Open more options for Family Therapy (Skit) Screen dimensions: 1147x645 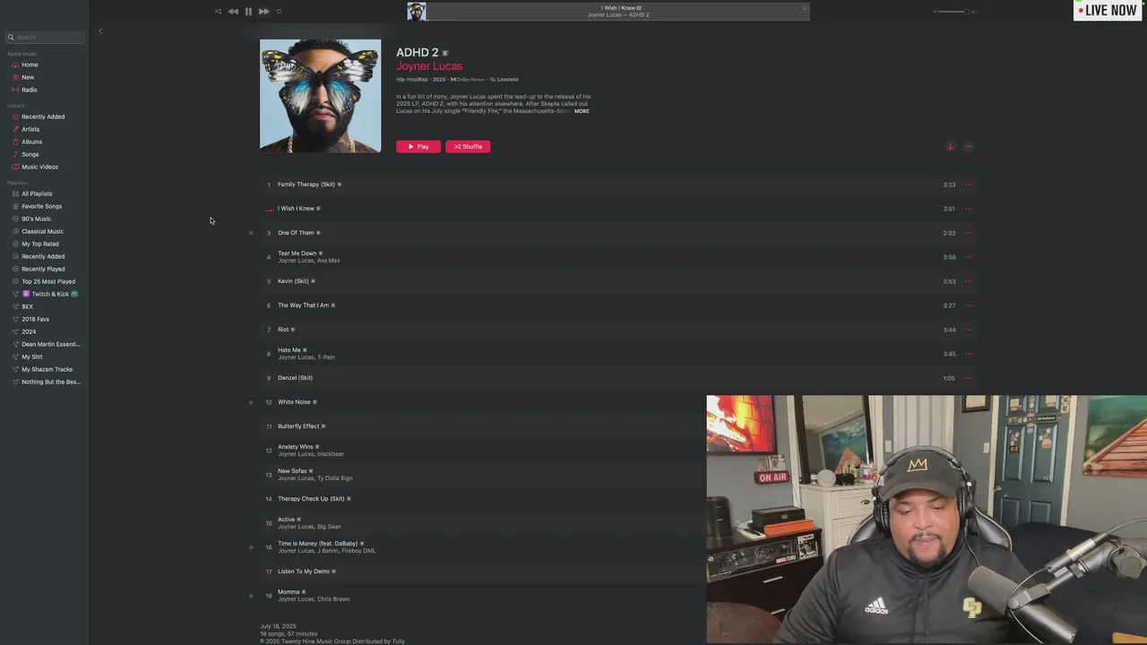click(x=968, y=185)
